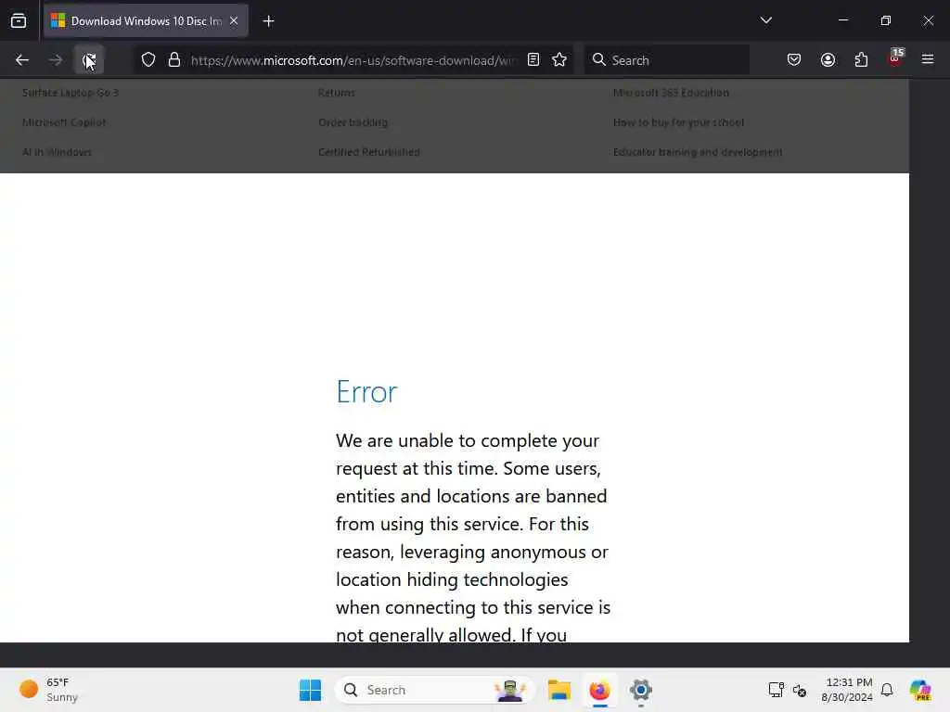
Task: Open a new tab with the plus button
Action: [268, 21]
